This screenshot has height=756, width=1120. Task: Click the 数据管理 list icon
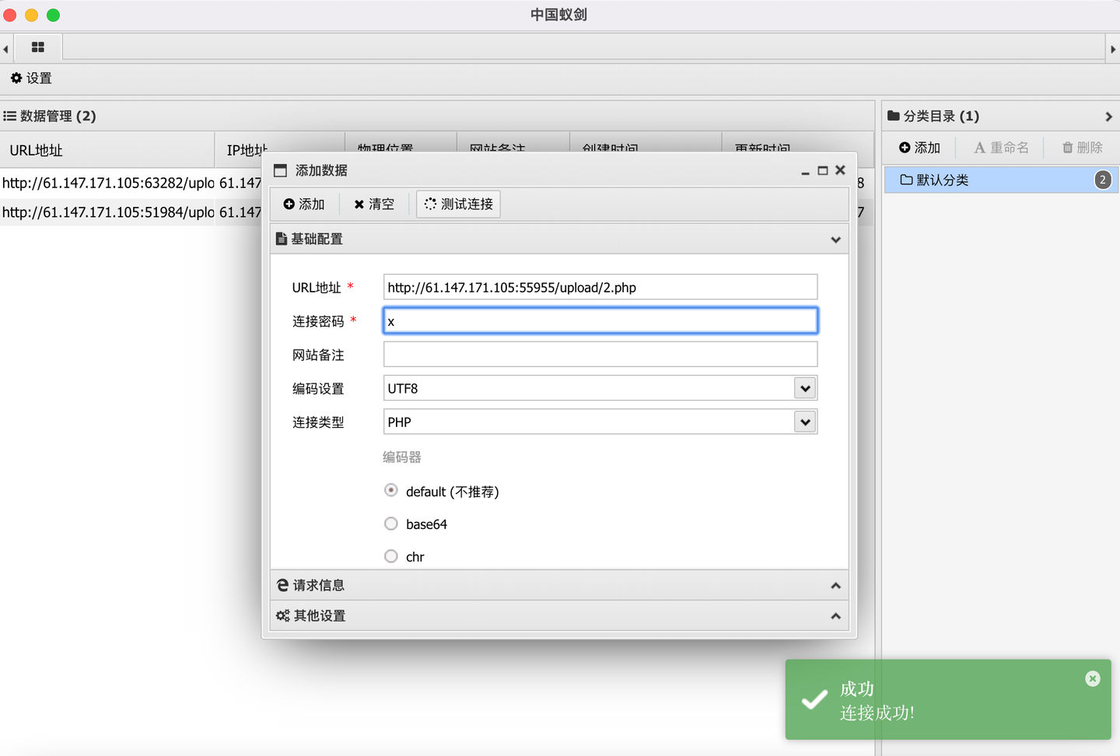pyautogui.click(x=9, y=115)
